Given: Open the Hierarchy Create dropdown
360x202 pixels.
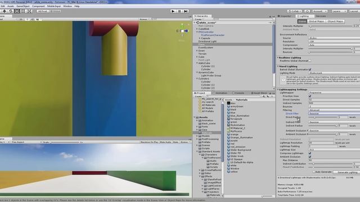Looking at the screenshot, I should coord(199,20).
